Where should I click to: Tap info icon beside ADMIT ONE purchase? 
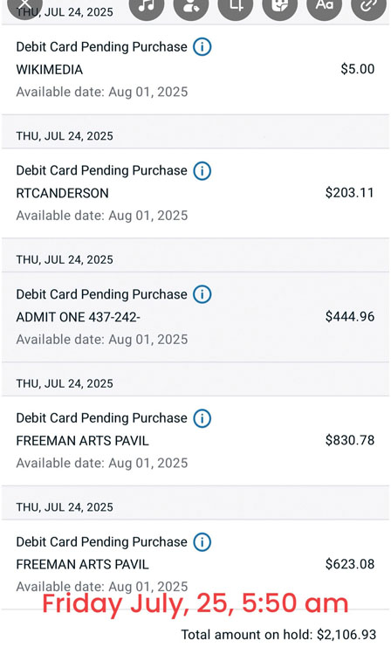[x=202, y=294]
